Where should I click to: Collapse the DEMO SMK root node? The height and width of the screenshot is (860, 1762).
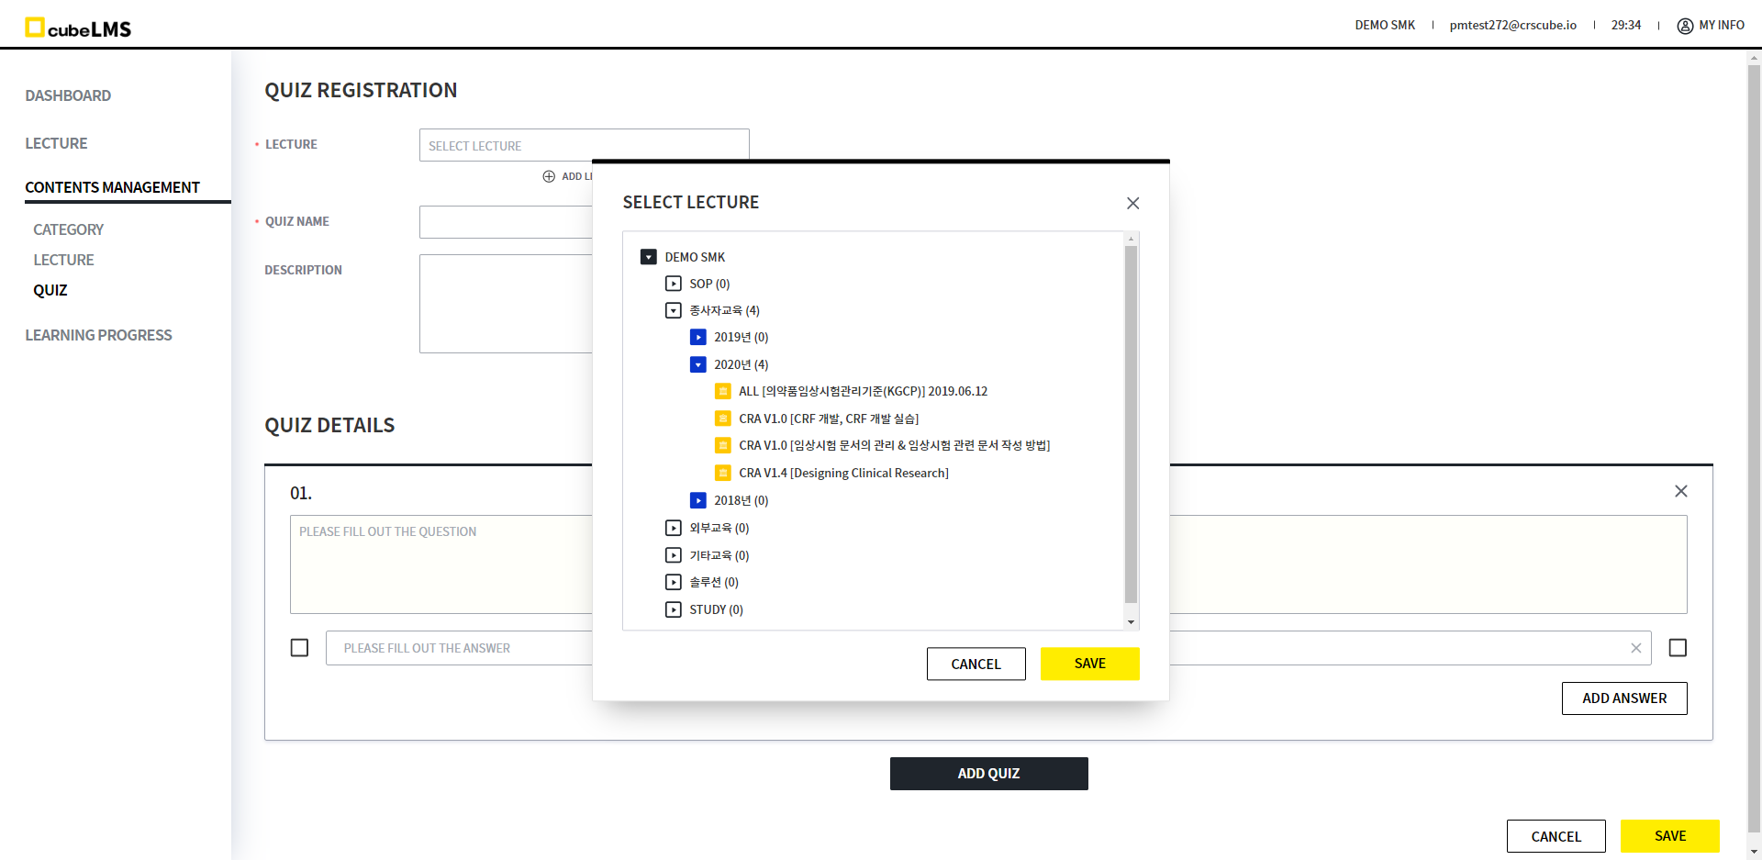coord(649,258)
